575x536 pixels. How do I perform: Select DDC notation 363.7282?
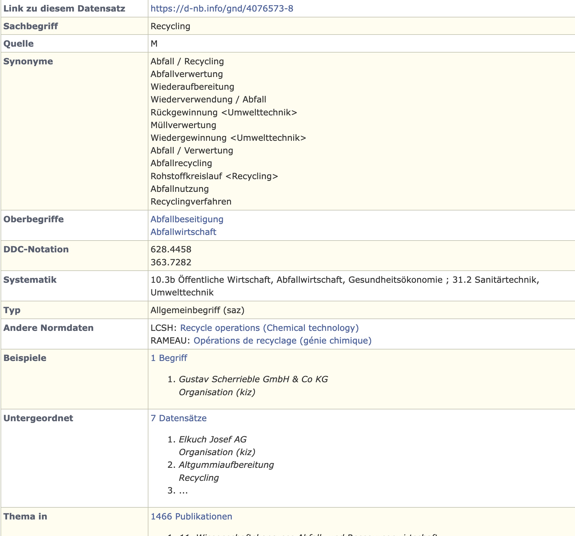tap(171, 262)
